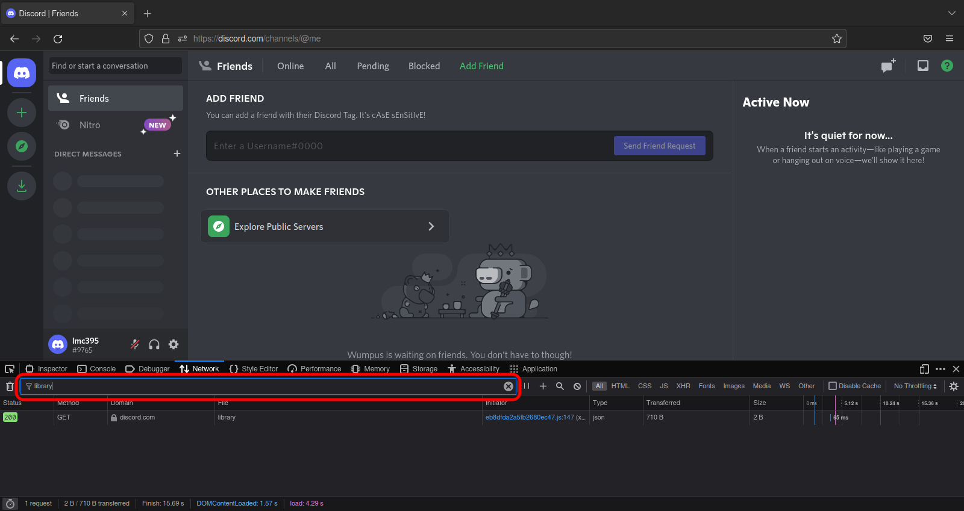Filter by XHR requests

coord(683,386)
